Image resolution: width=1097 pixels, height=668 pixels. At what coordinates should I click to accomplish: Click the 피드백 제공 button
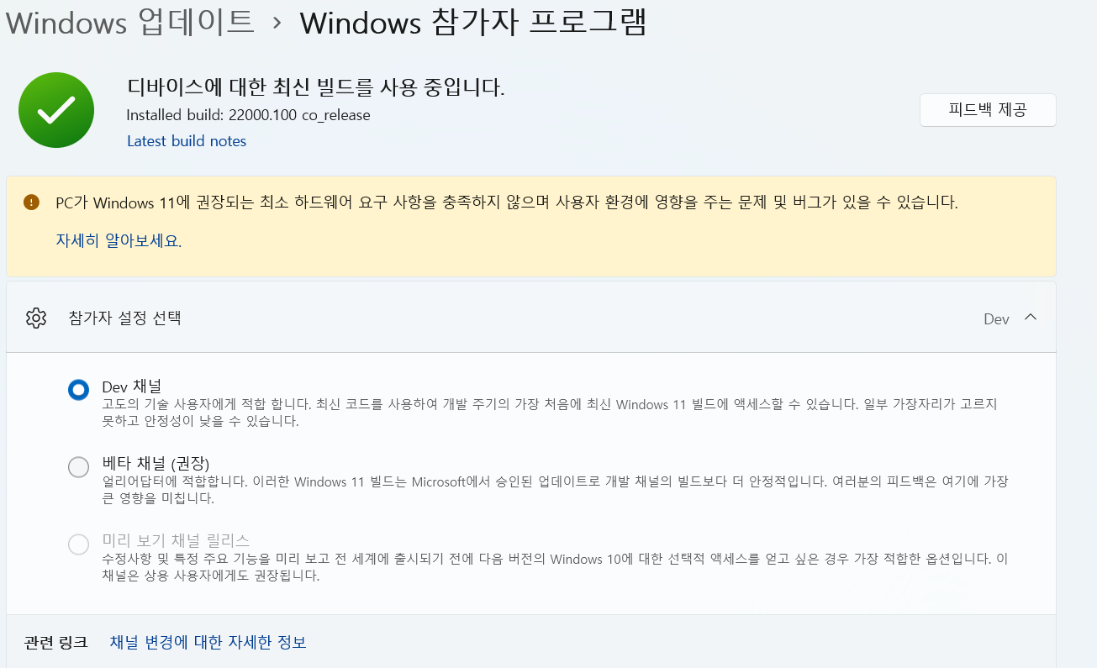(988, 110)
